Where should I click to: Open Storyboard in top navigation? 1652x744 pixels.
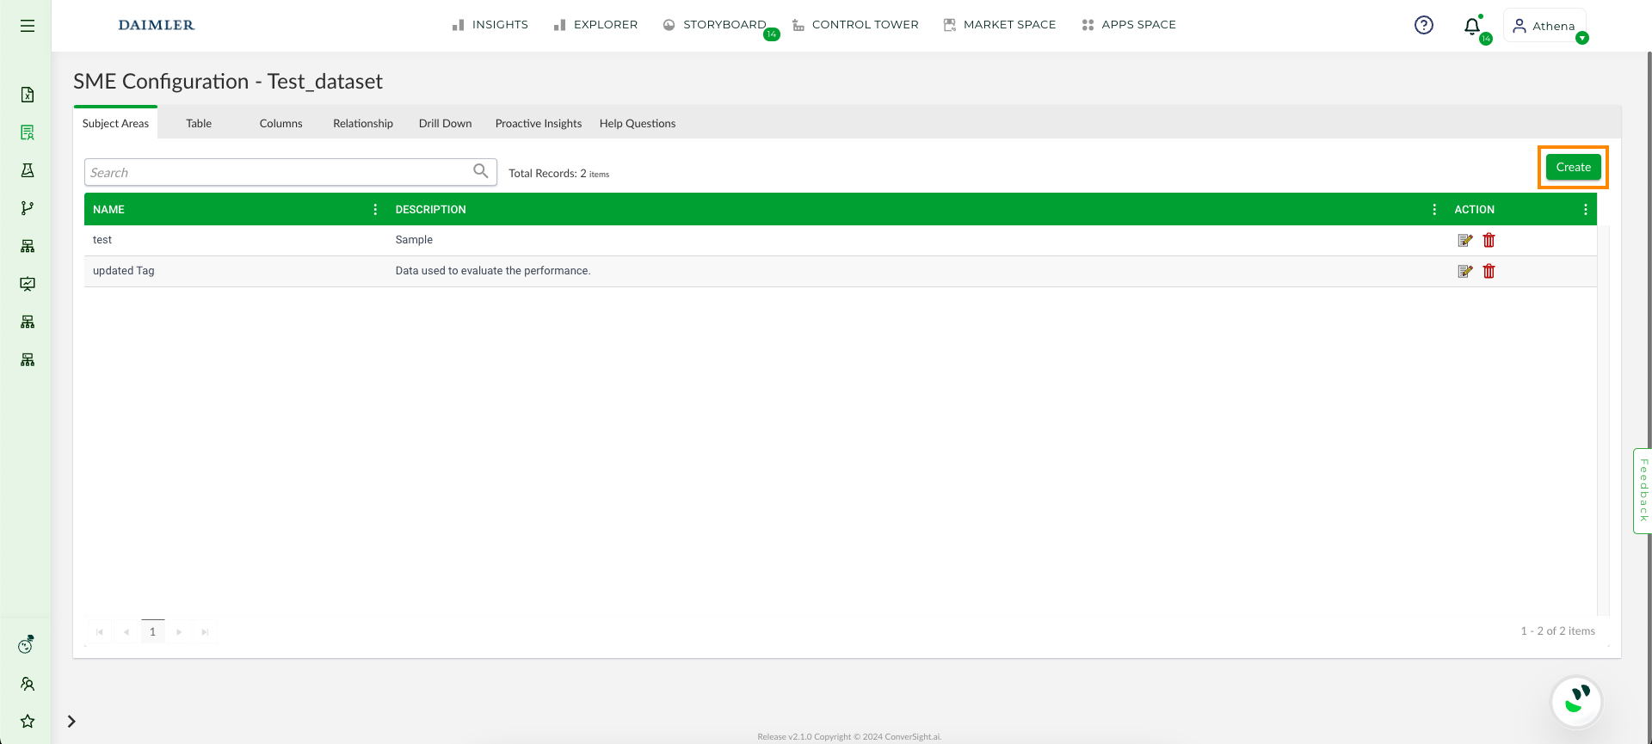(715, 25)
